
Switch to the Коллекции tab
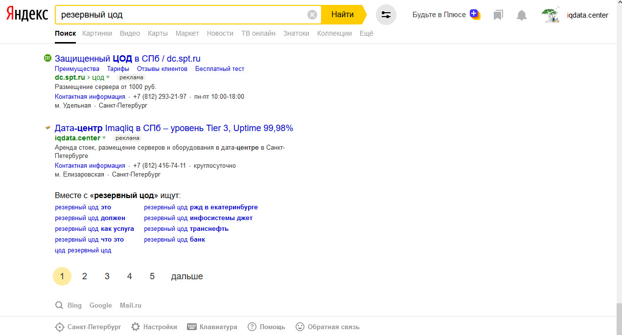click(x=334, y=33)
